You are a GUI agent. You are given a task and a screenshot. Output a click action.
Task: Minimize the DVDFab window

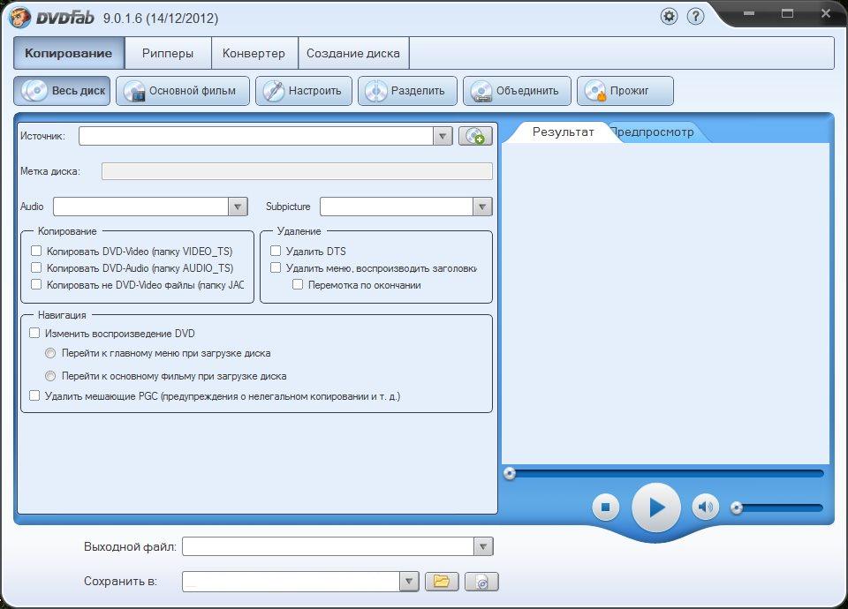coord(749,13)
